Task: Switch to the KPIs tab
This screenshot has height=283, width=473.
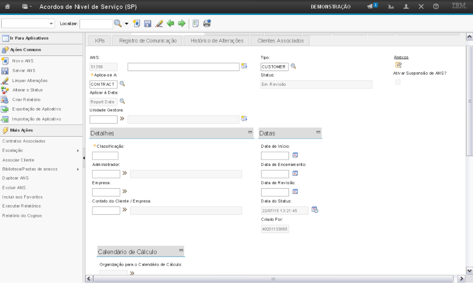Action: [x=100, y=41]
